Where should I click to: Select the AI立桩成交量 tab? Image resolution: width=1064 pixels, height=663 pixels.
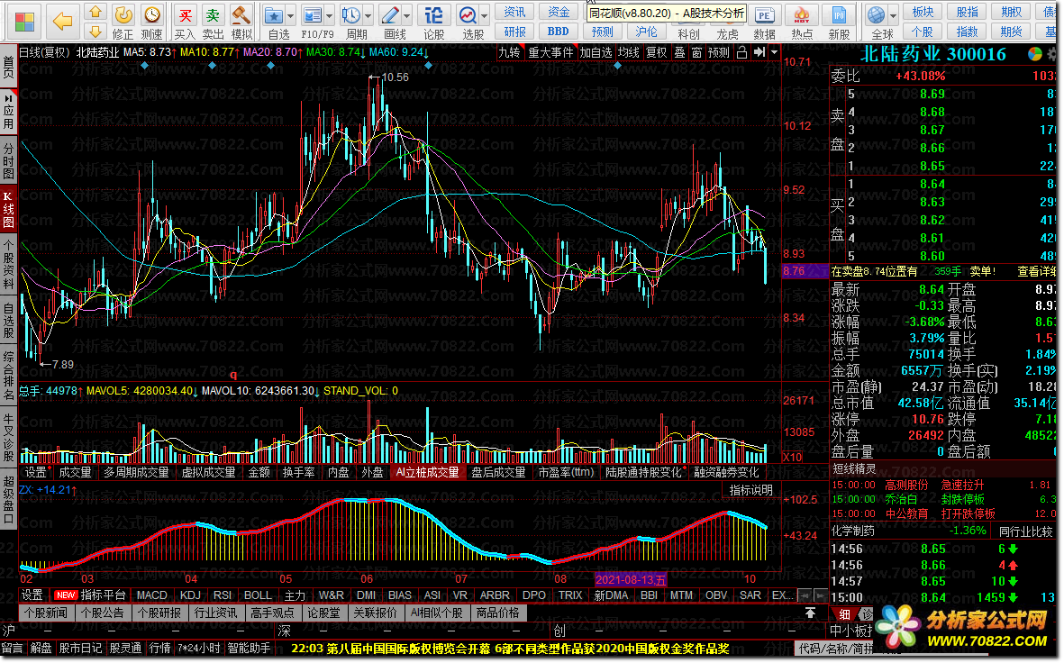coord(428,472)
